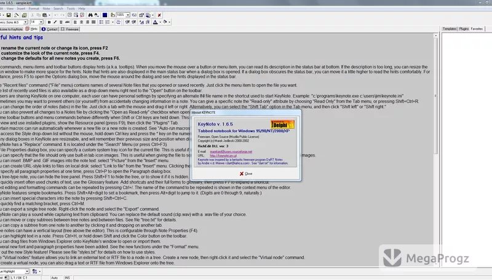Screen dimensions: 492x280
Task: Justify the paragraph
Action: (93, 22)
